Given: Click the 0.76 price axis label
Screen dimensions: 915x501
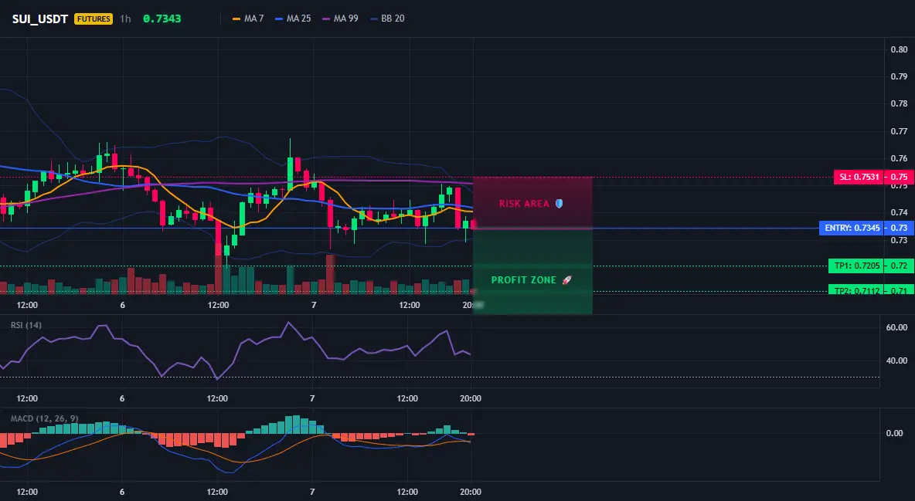Looking at the screenshot, I should pos(899,158).
